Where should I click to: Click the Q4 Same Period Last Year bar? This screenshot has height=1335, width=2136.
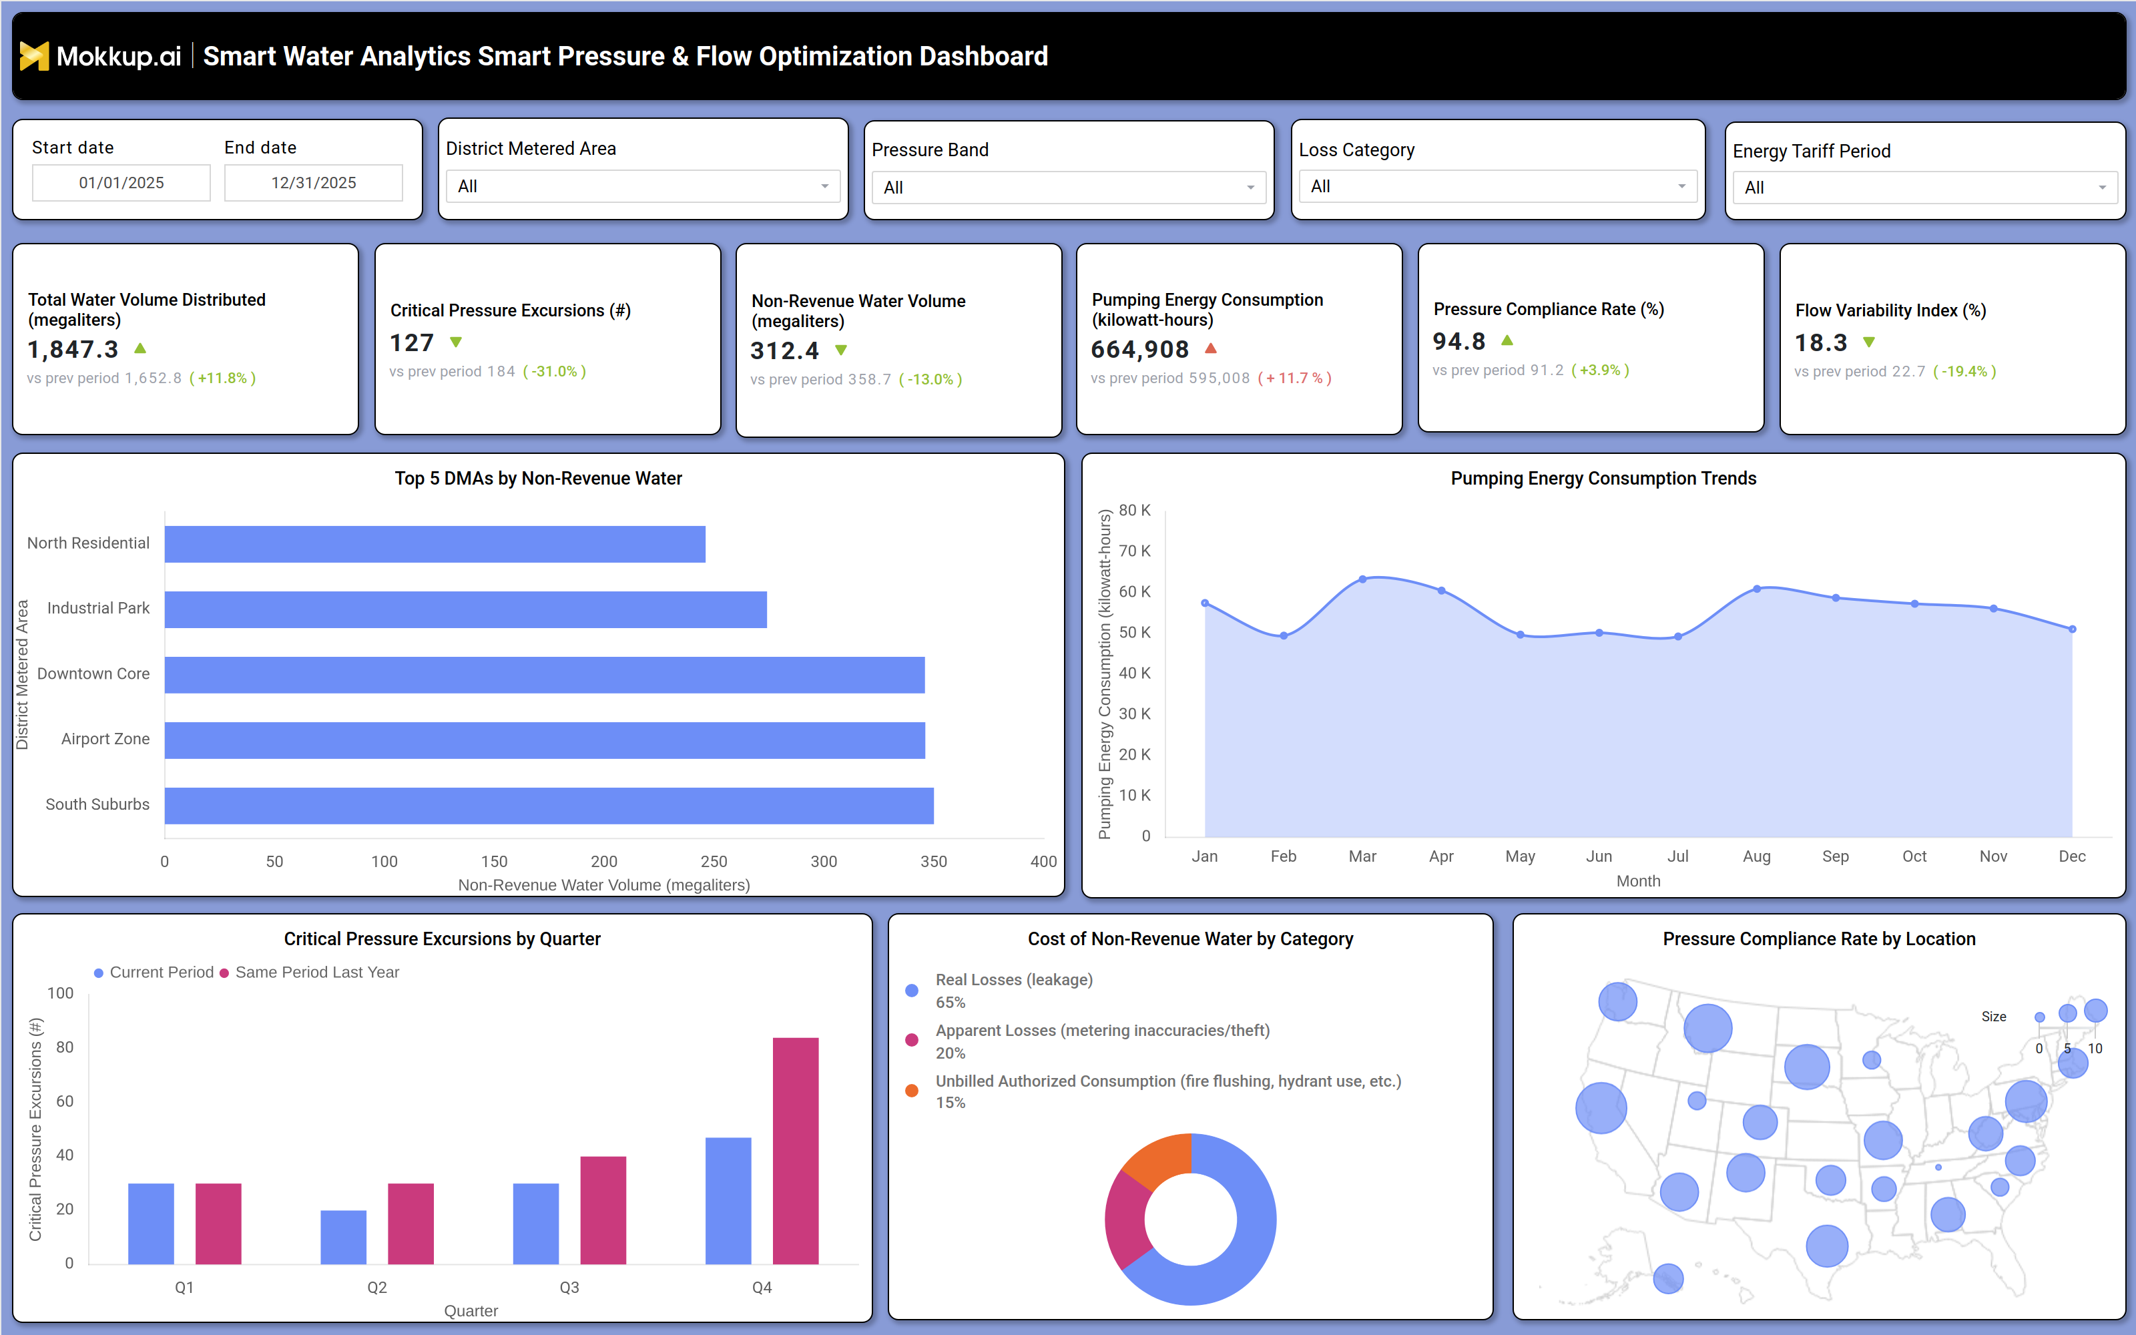pos(795,1151)
